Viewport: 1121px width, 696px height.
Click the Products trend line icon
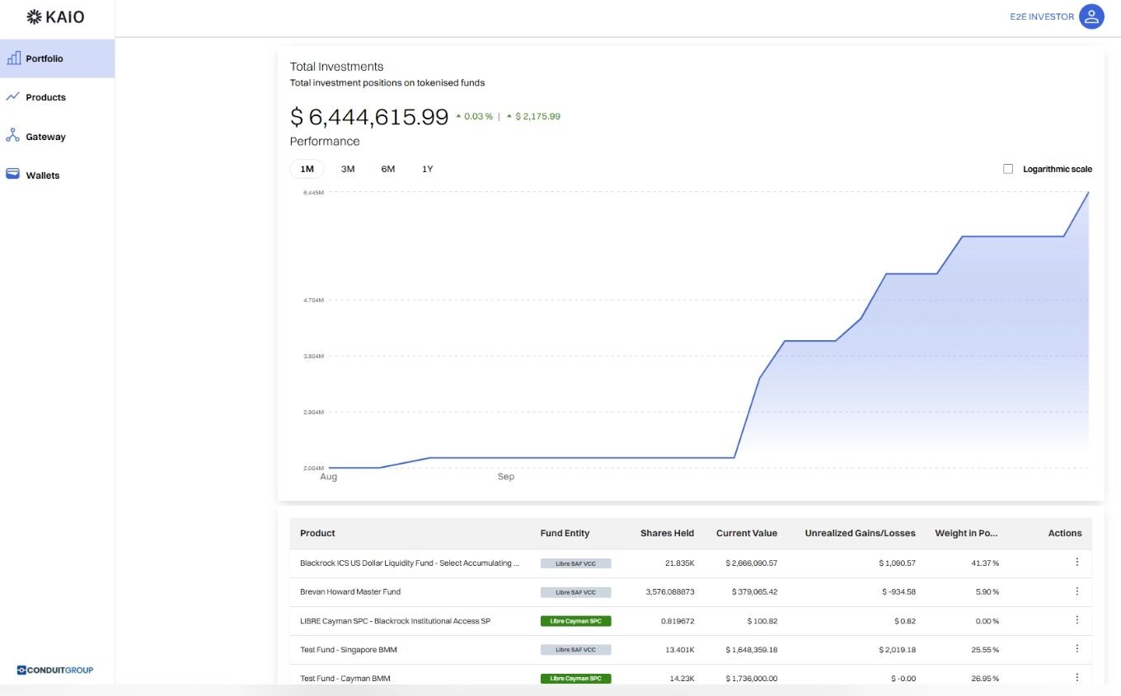click(x=13, y=97)
